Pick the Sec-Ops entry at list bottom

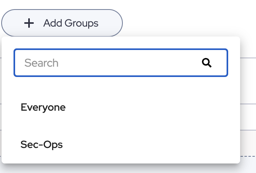[x=42, y=144]
